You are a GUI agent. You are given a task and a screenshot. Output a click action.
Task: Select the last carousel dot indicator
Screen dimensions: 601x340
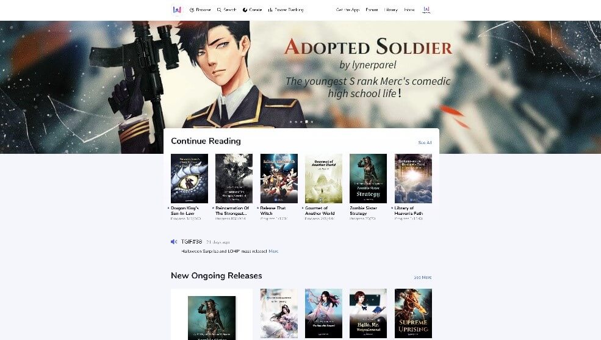click(x=312, y=122)
